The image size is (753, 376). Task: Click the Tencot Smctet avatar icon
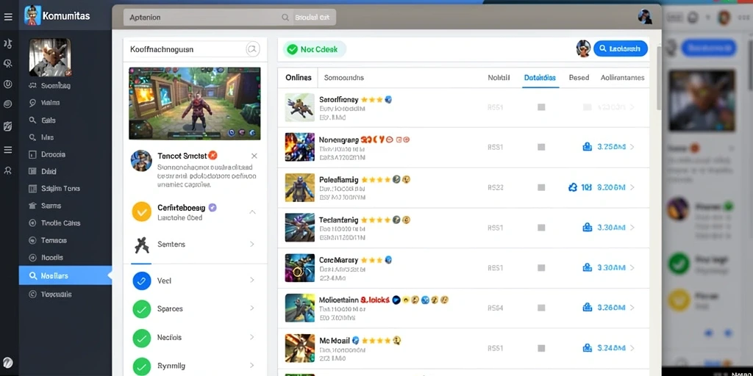[141, 161]
